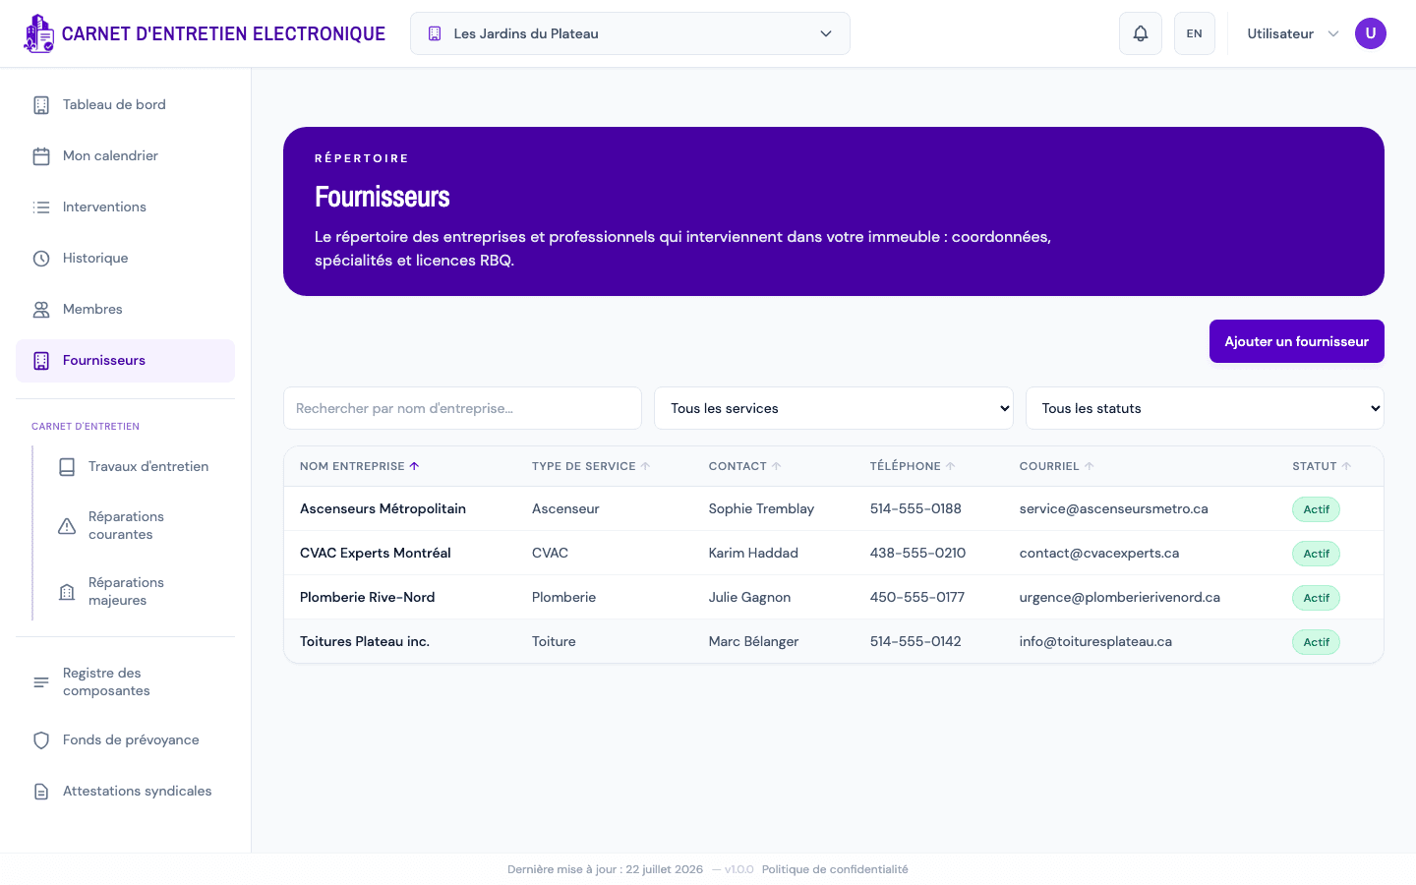The width and height of the screenshot is (1416, 885).
Task: Sort by Contact column arrow
Action: point(776,466)
